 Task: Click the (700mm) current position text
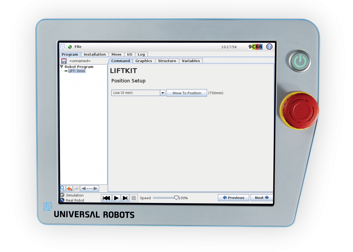click(216, 93)
